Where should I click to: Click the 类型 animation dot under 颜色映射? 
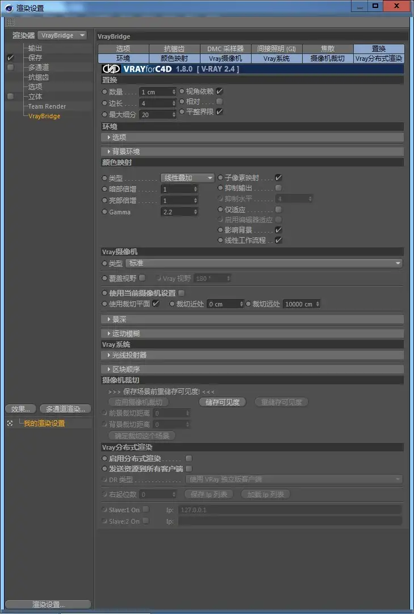click(104, 178)
